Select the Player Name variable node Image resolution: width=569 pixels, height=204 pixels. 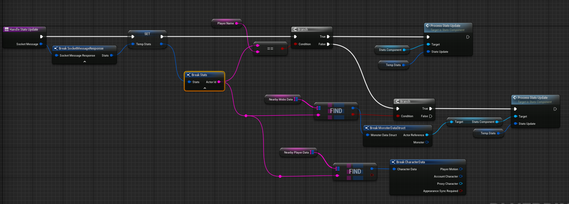tap(227, 23)
